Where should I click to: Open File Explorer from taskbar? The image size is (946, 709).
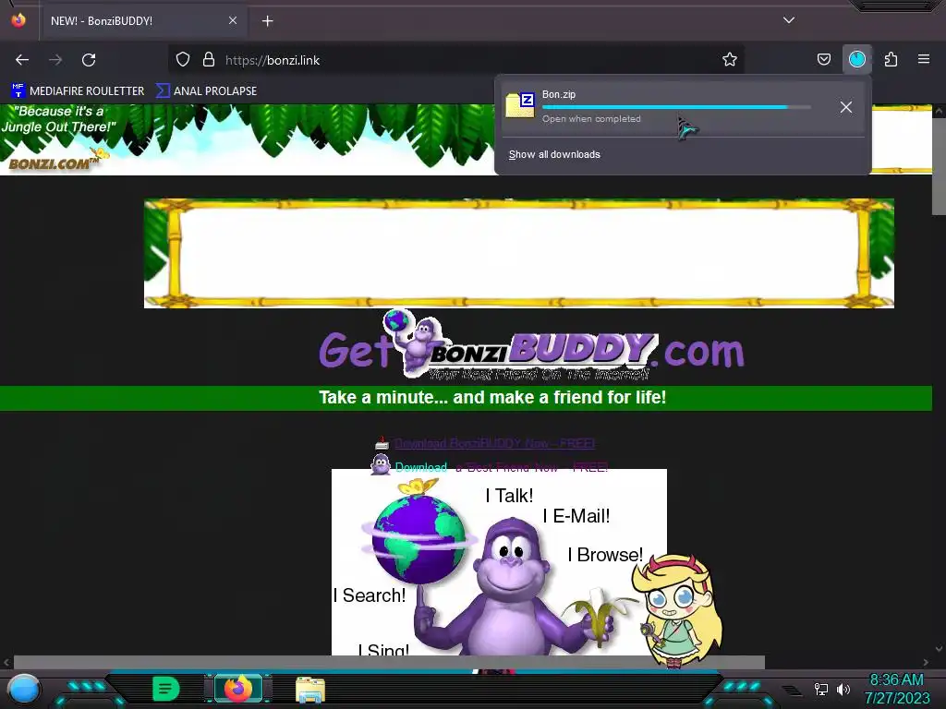(310, 690)
